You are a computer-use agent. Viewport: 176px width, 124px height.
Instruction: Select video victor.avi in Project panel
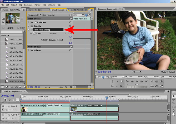point(16,81)
